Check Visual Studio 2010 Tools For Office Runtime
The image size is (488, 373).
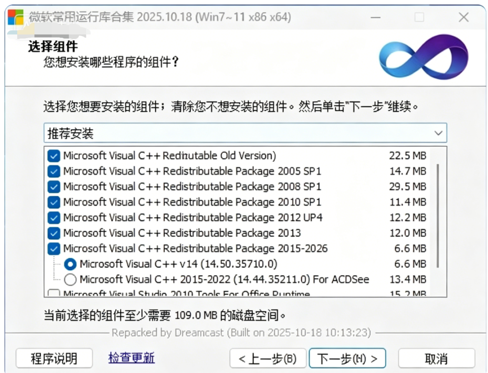click(54, 293)
